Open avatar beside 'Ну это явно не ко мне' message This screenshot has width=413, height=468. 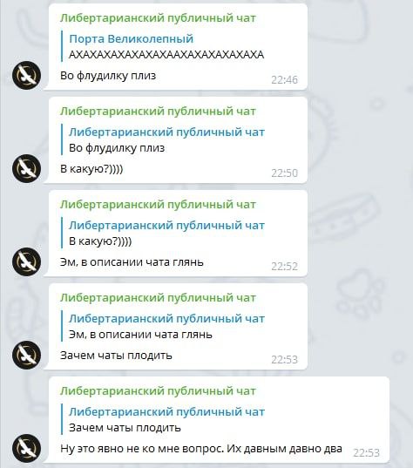tap(26, 448)
